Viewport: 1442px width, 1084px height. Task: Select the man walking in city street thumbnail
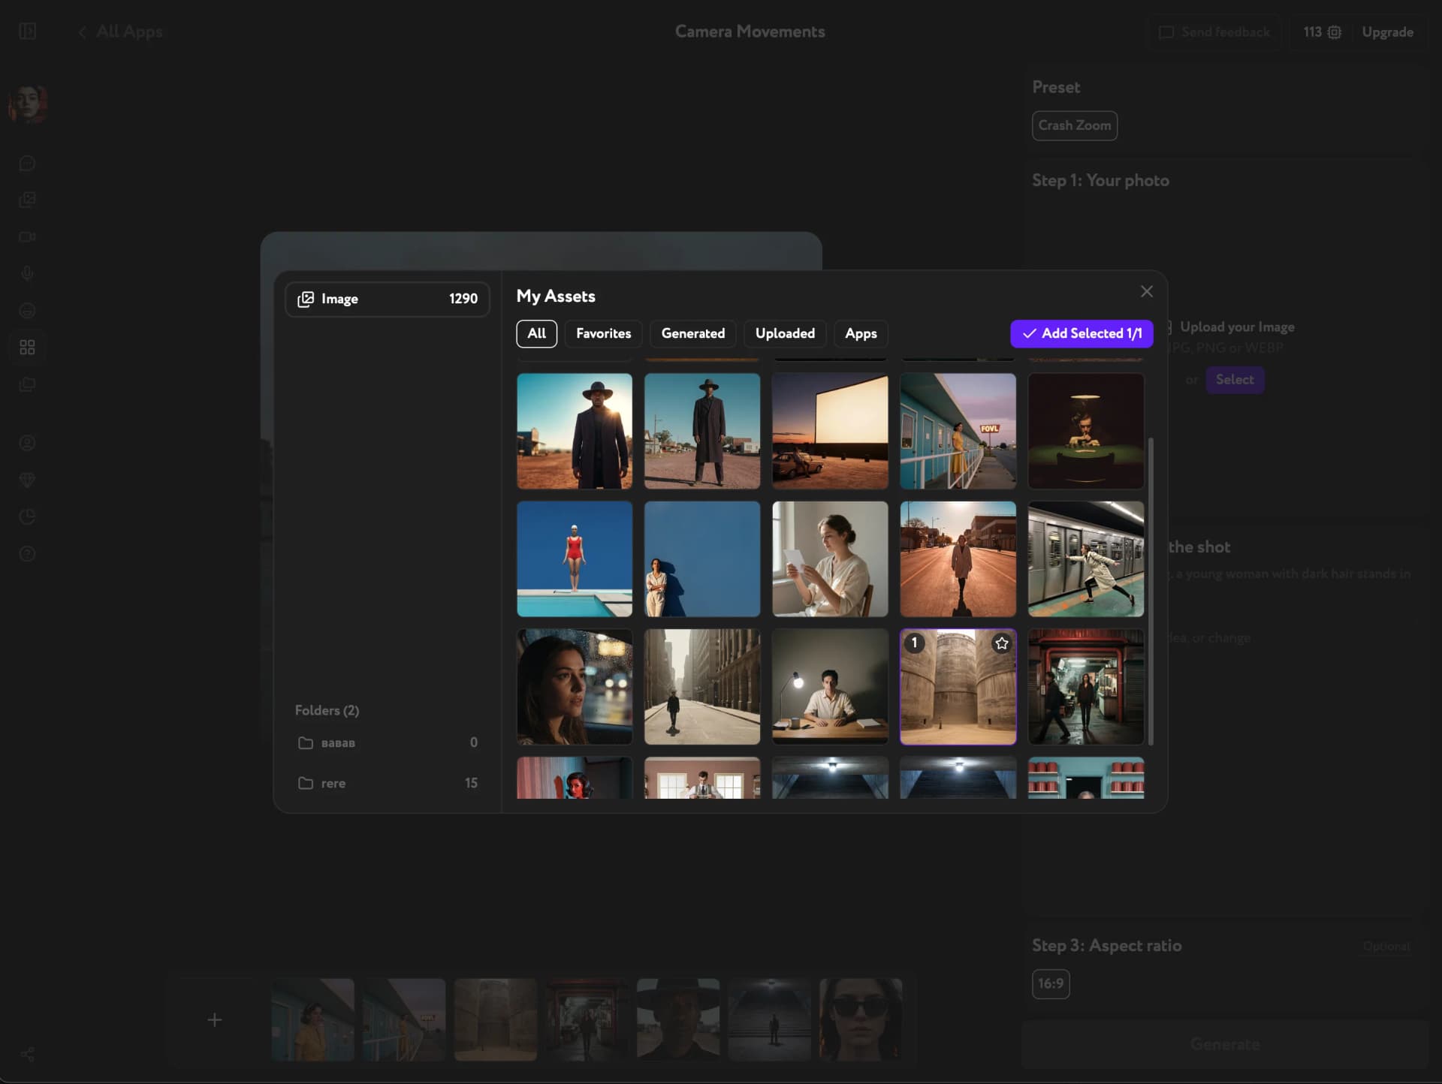[702, 687]
